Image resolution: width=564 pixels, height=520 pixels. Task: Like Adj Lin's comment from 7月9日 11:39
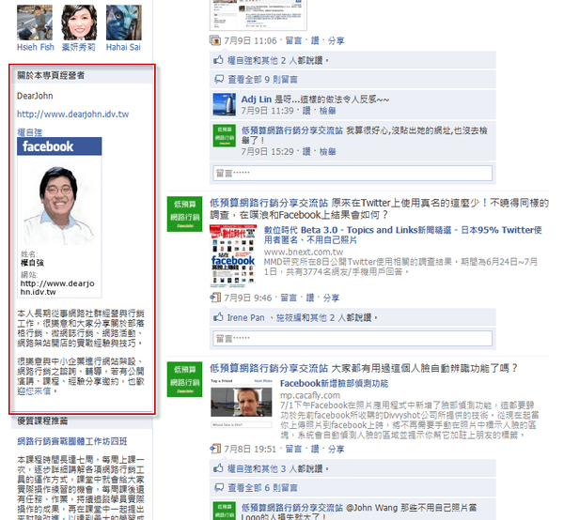(x=306, y=110)
